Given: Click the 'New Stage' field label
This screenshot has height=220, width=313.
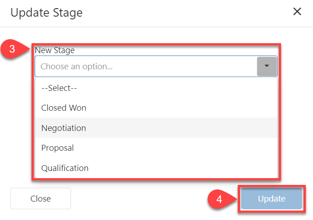Looking at the screenshot, I should [x=54, y=50].
